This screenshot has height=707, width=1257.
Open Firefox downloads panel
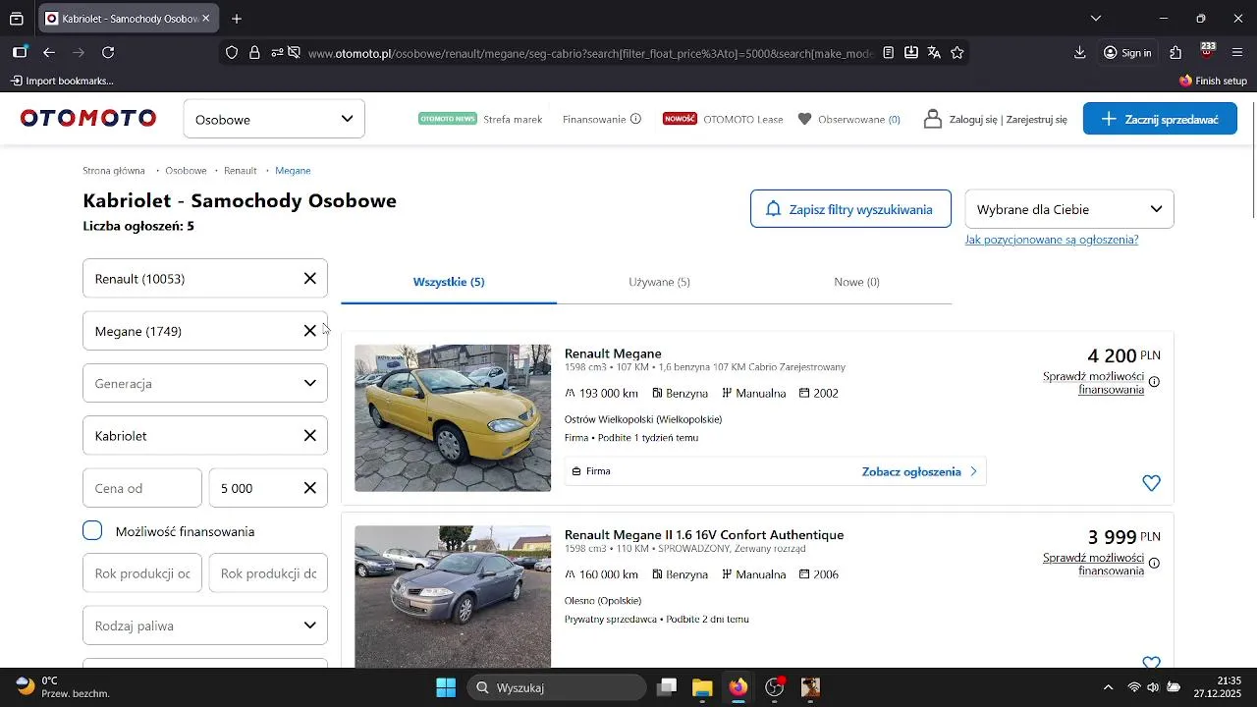1080,53
